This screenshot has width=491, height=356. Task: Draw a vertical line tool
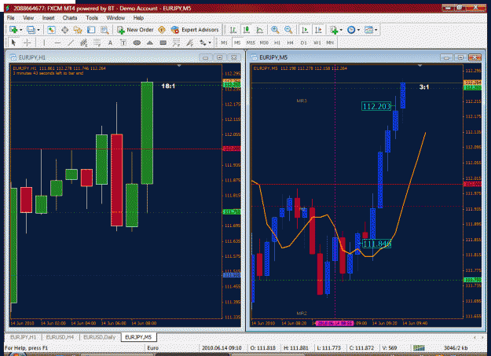pyautogui.click(x=44, y=42)
